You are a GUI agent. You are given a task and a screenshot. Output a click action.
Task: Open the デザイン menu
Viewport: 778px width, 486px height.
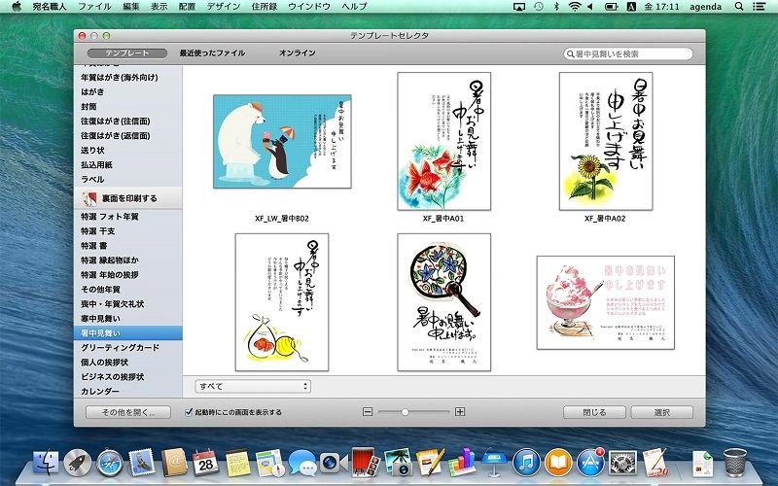pyautogui.click(x=224, y=7)
